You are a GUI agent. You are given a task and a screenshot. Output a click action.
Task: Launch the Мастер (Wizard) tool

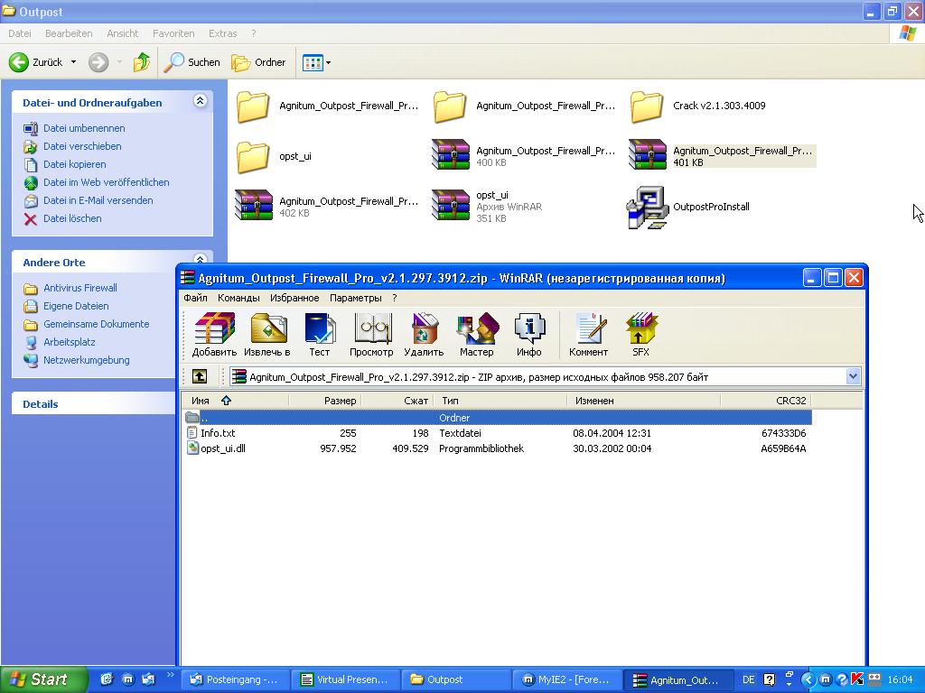coord(477,335)
